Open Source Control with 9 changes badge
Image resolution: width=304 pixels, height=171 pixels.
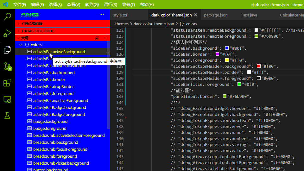(8, 66)
